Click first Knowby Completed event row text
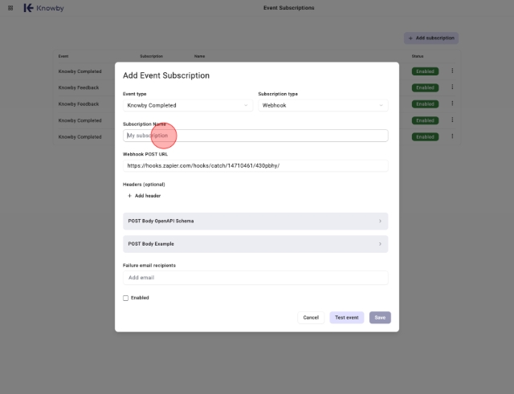This screenshot has height=394, width=514. click(x=80, y=71)
